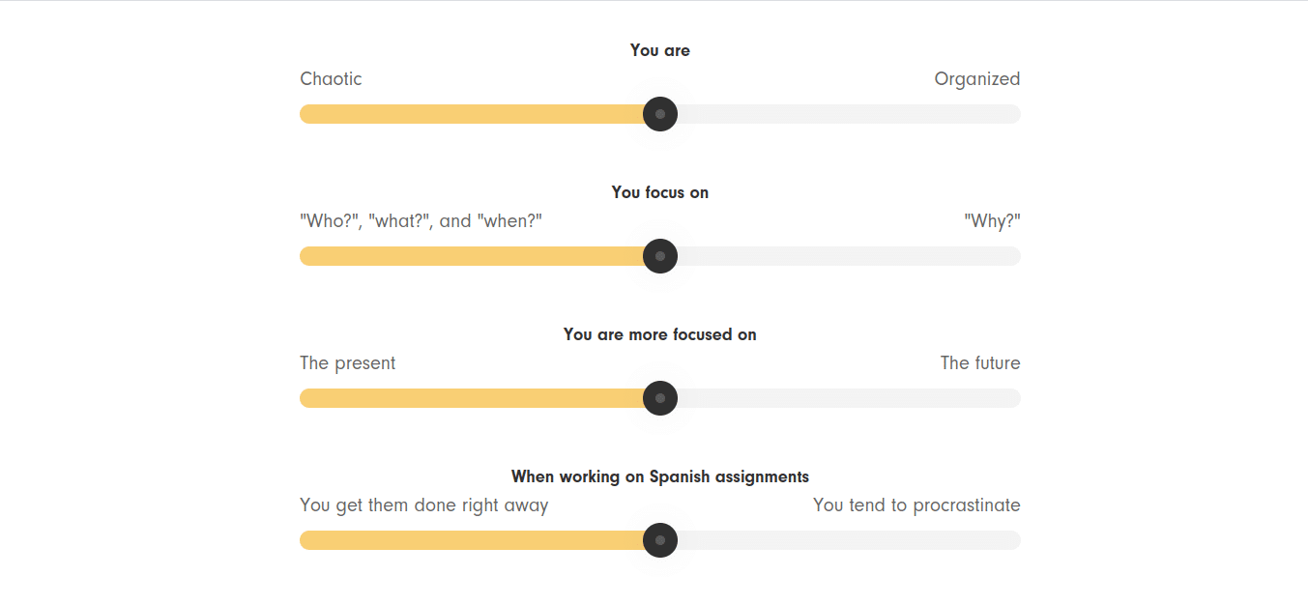This screenshot has height=605, width=1308.
Task: Click the 'You are' slider handle
Action: pyautogui.click(x=660, y=114)
